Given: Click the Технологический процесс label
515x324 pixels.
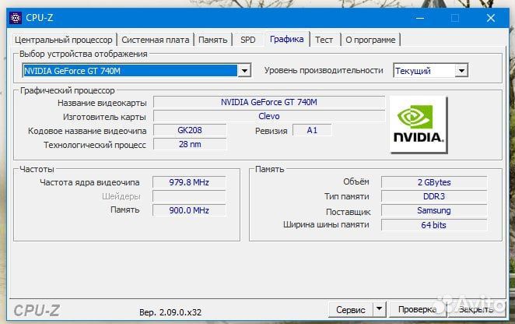Looking at the screenshot, I should tap(95, 145).
